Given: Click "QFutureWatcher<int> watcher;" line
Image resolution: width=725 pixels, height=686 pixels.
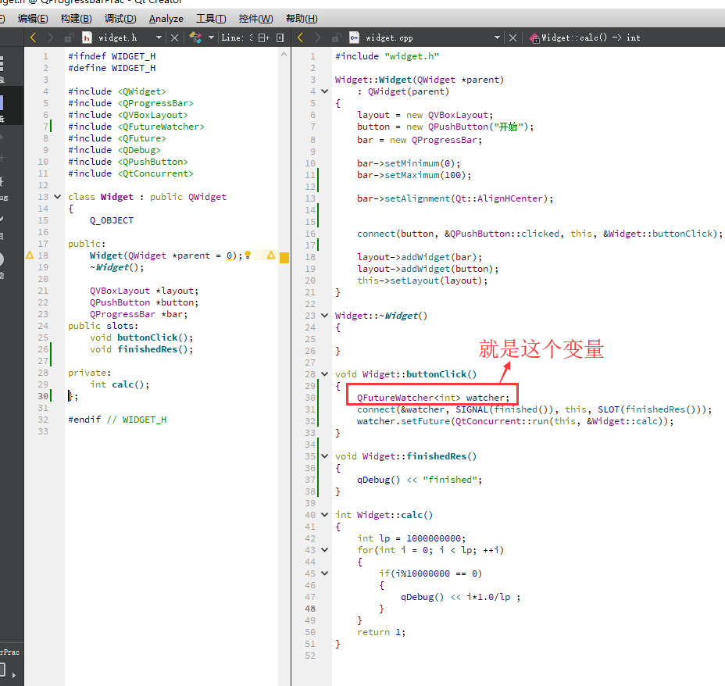Looking at the screenshot, I should [x=433, y=398].
